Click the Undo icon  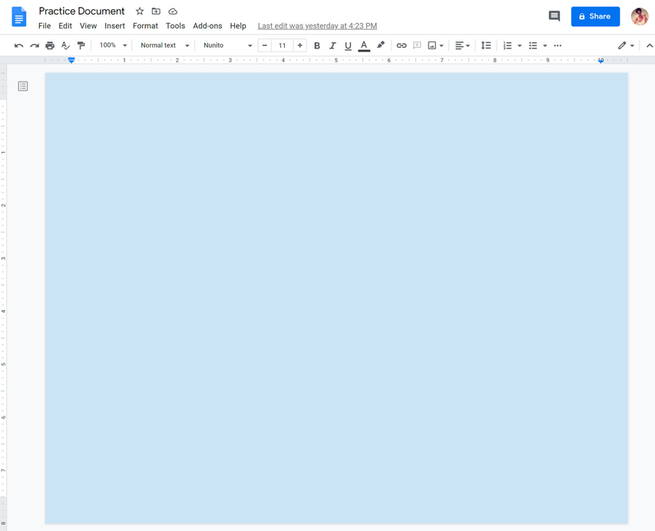(x=18, y=45)
